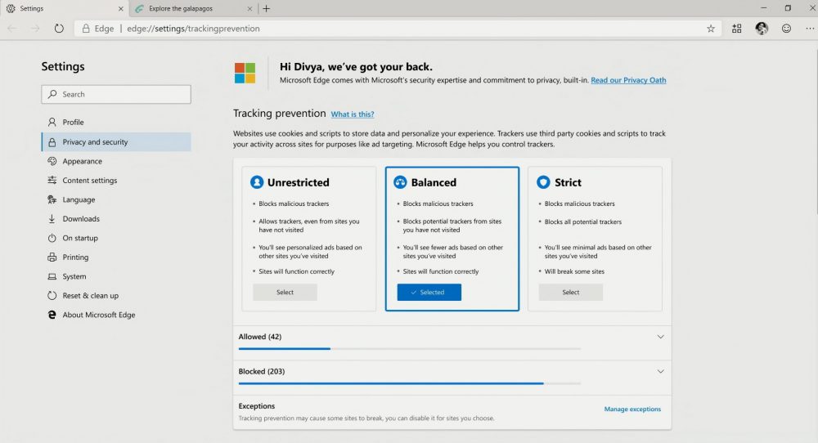Click the smiley feedback icon

coord(786,29)
